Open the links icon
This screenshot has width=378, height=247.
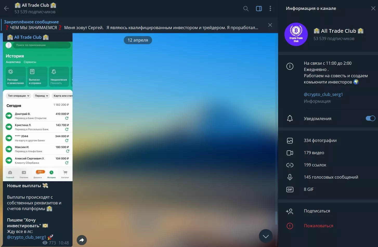[x=290, y=165]
